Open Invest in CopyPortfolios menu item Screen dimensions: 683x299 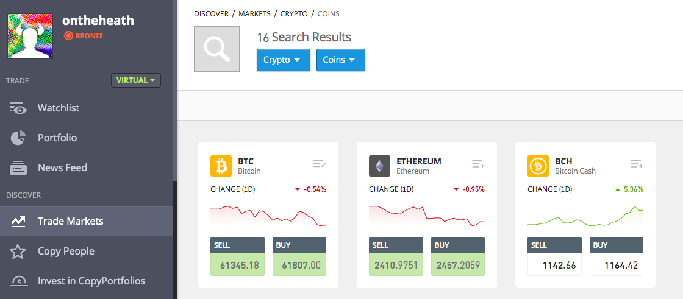tap(86, 281)
